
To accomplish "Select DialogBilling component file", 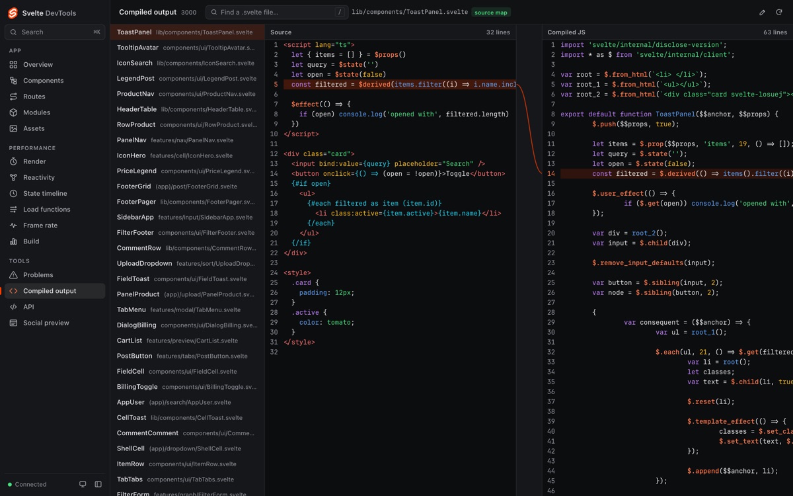I will 187,325.
